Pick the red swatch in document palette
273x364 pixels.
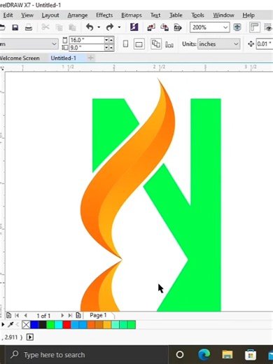click(x=66, y=325)
